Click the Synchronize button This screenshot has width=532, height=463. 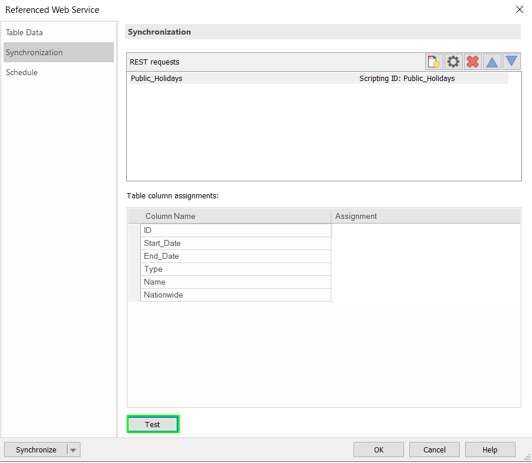36,450
